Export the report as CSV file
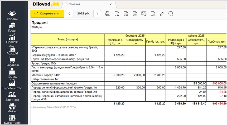This screenshot has width=227, height=125. click(135, 14)
